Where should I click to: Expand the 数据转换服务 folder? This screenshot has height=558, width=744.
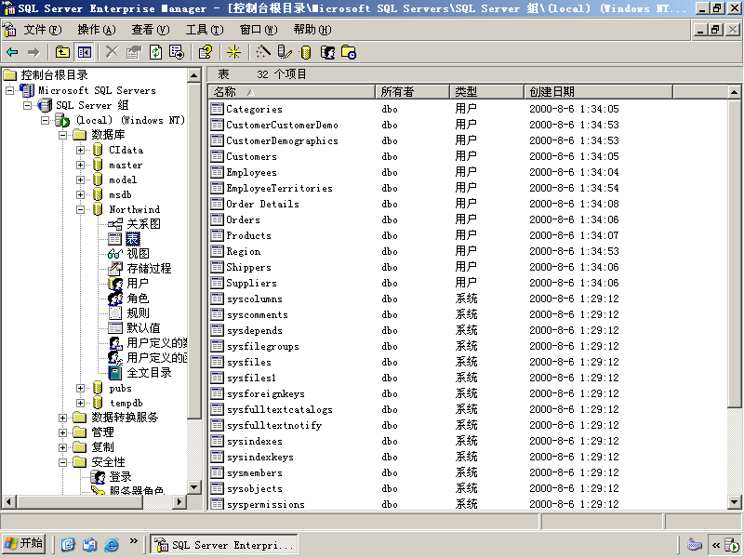[62, 418]
